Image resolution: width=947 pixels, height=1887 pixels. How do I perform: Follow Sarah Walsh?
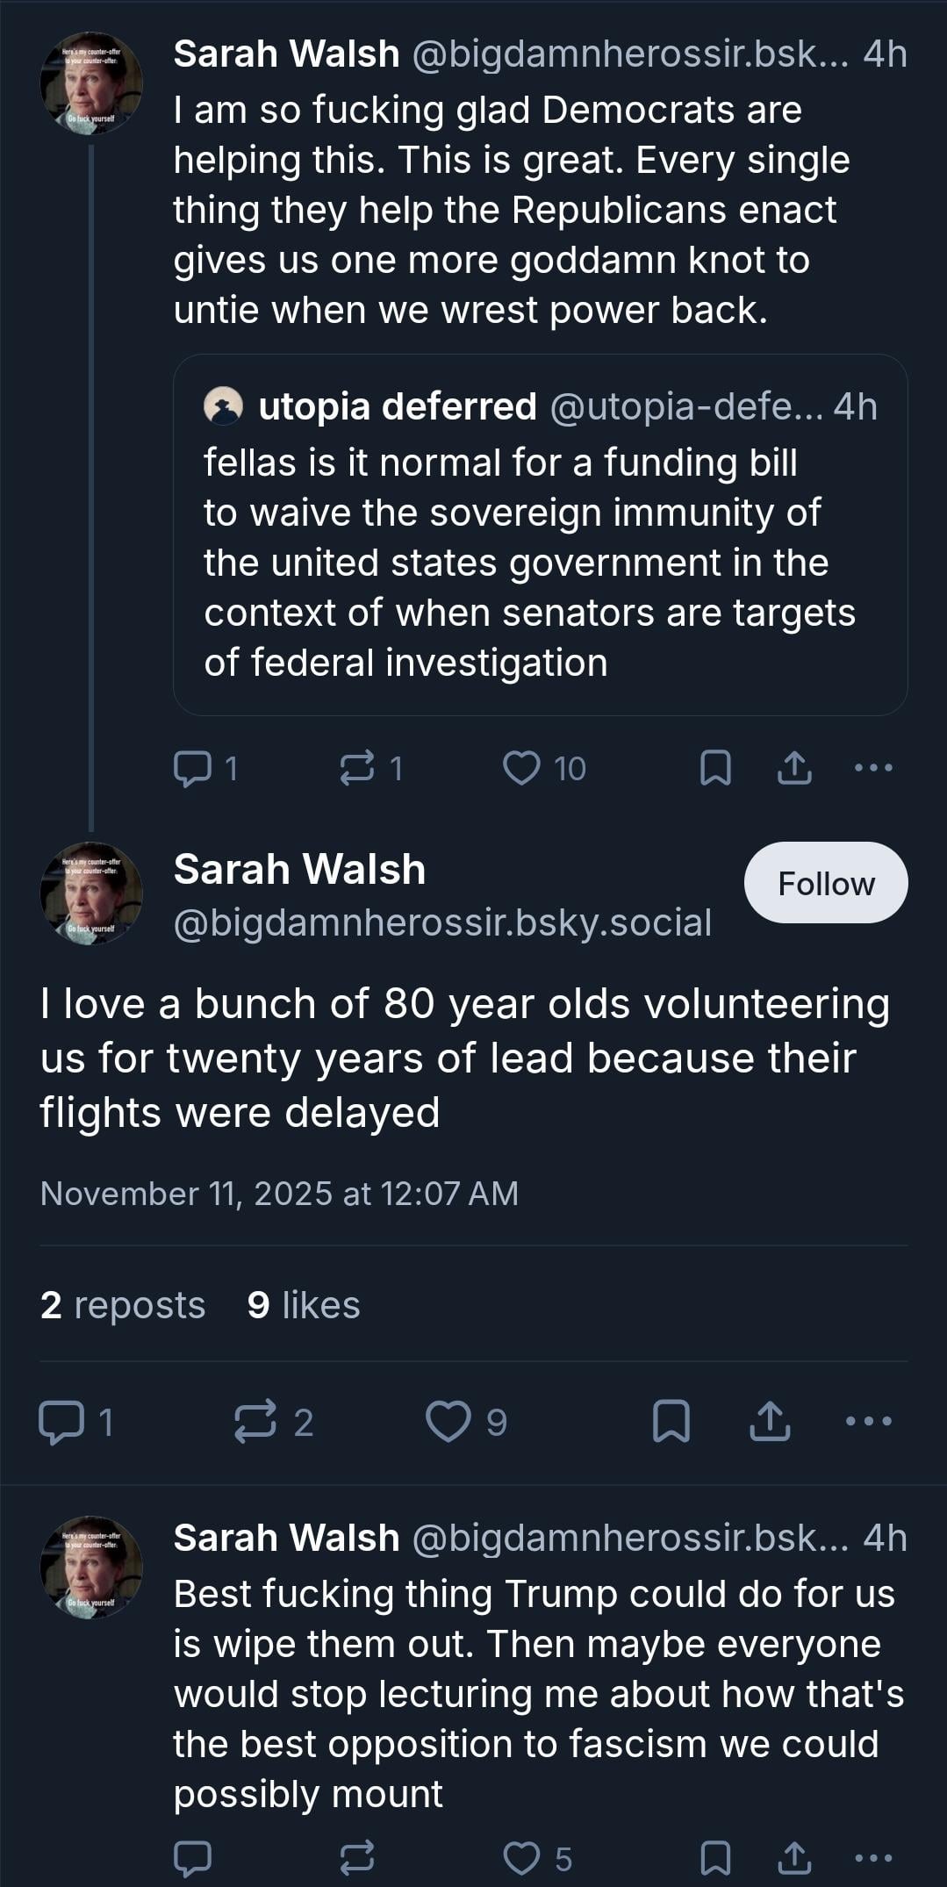click(x=825, y=883)
